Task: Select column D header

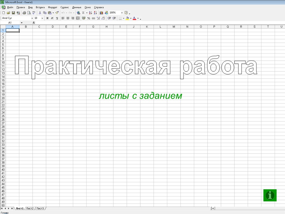Action: pos(53,26)
